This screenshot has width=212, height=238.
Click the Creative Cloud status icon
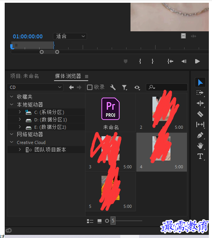click(9, 230)
